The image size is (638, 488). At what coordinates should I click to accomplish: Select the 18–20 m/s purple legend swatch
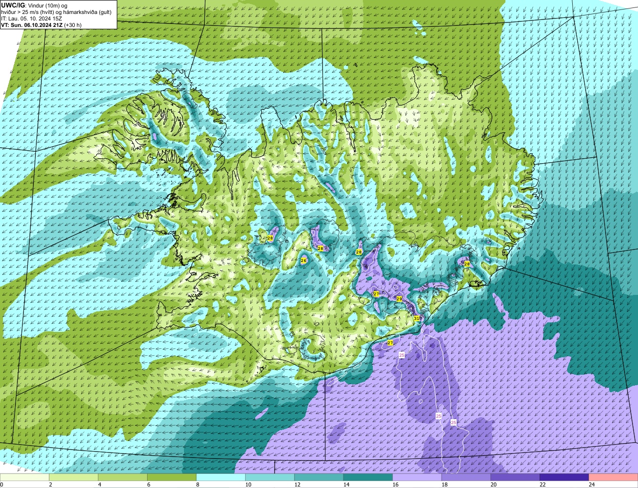(467, 477)
